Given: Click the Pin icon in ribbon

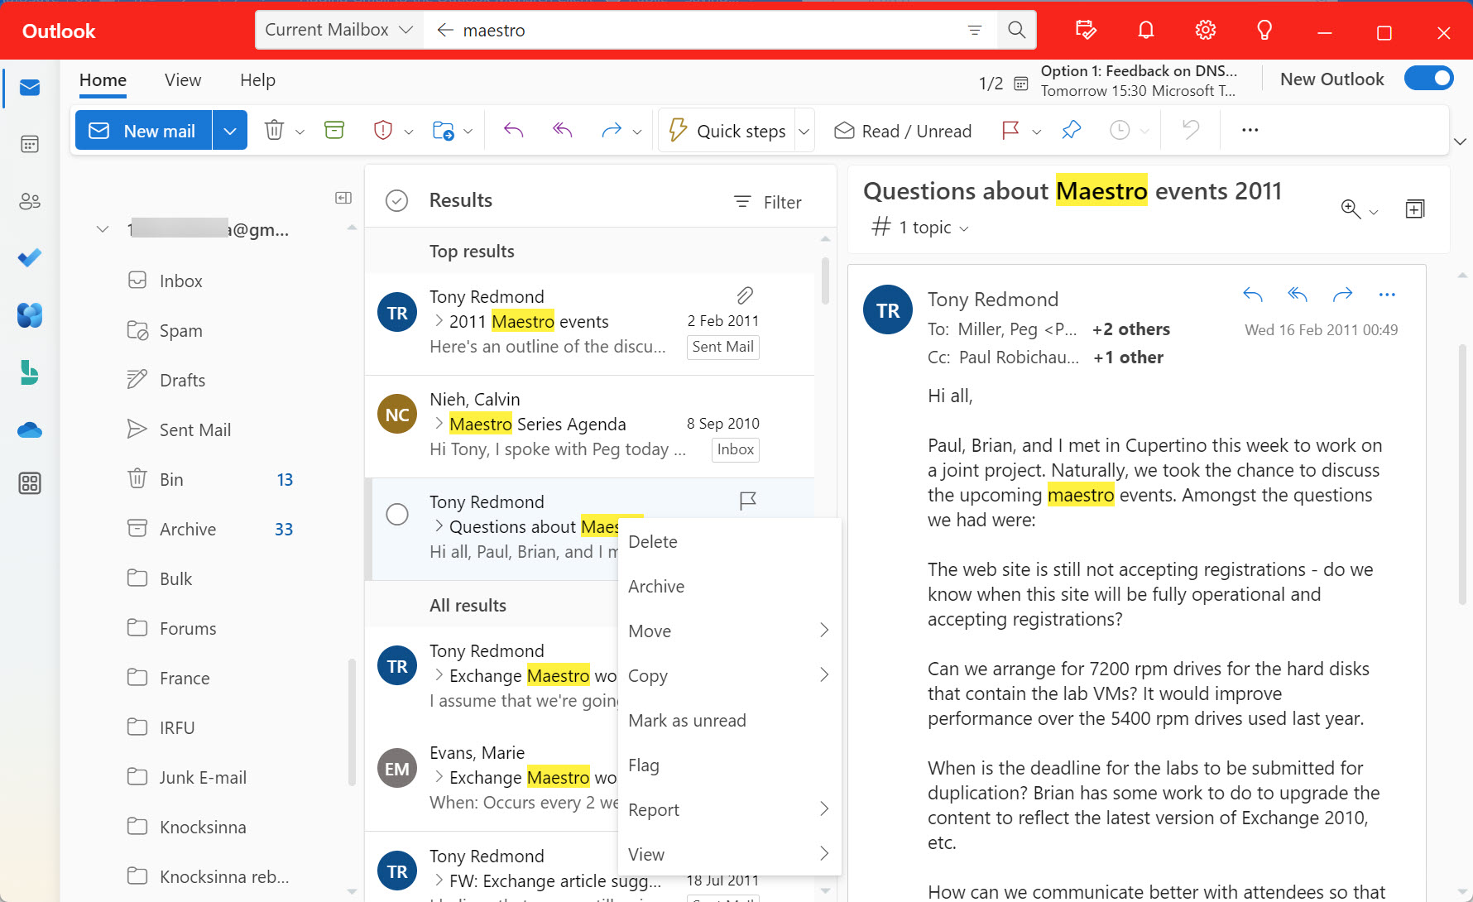Looking at the screenshot, I should tap(1072, 130).
